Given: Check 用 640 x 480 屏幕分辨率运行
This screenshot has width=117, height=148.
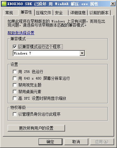Looking at the screenshot, I should pos(15,78).
